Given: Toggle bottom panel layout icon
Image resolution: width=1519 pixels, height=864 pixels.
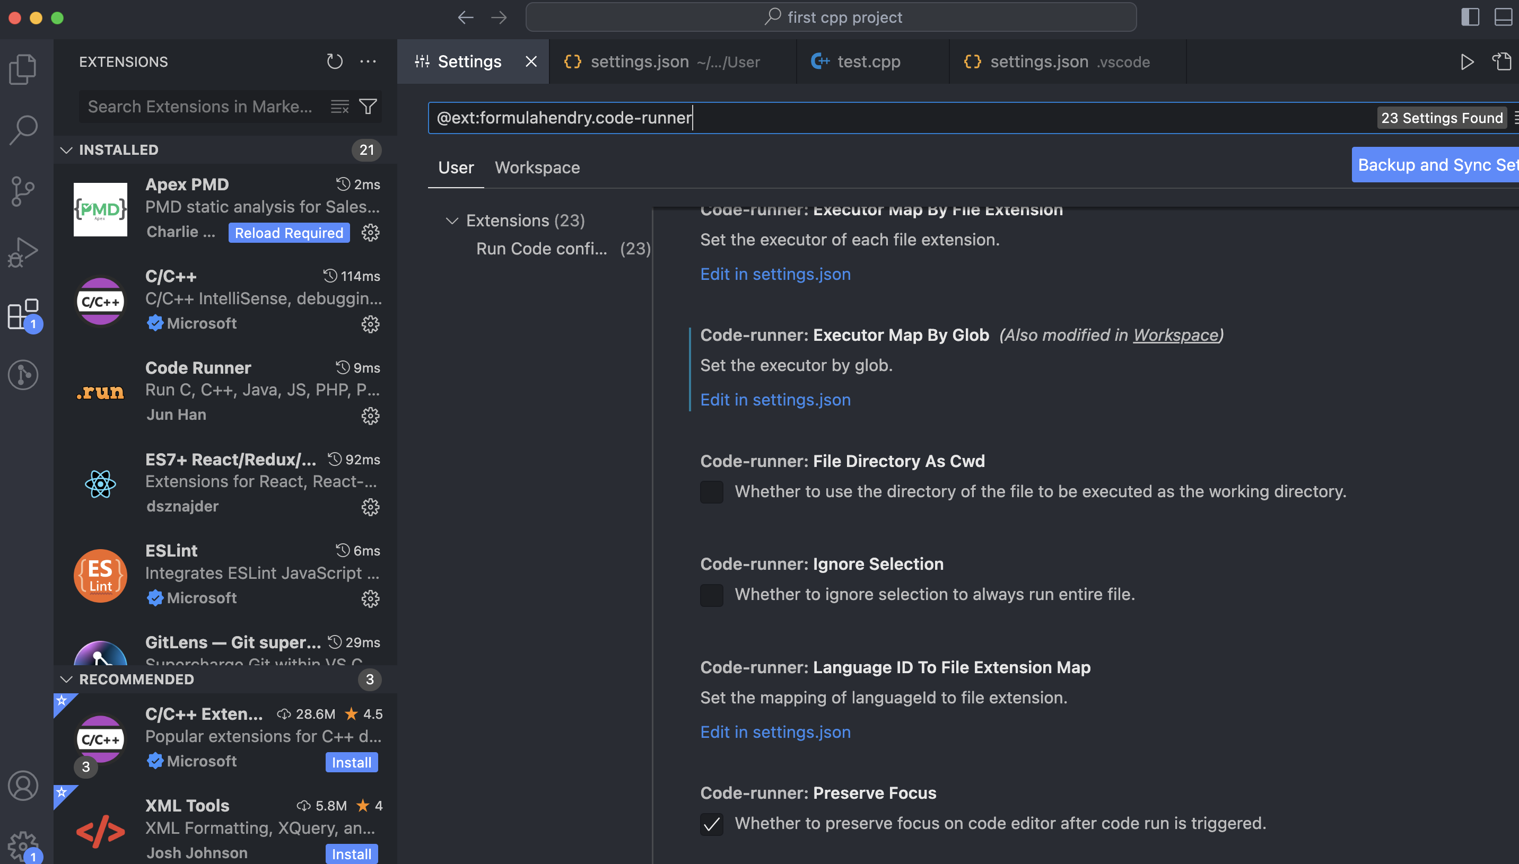Looking at the screenshot, I should [x=1503, y=17].
